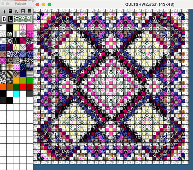This screenshot has height=170, width=193.
Task: Close the QULTSHW2.stch window
Action: pyautogui.click(x=38, y=4)
